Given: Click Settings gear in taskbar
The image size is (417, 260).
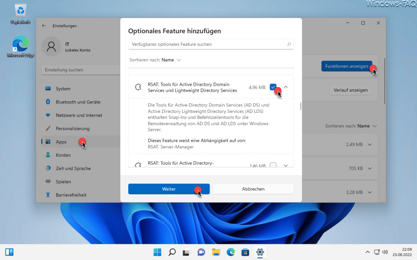Looking at the screenshot, I should point(260,252).
